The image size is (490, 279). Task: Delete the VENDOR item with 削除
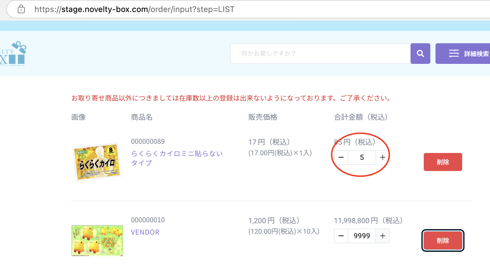(x=443, y=241)
